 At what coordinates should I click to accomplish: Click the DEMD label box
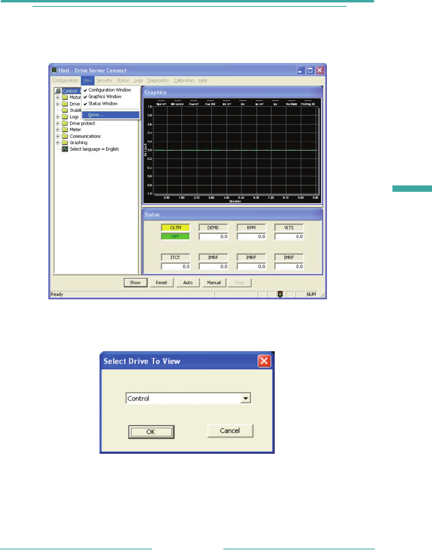pyautogui.click(x=213, y=228)
